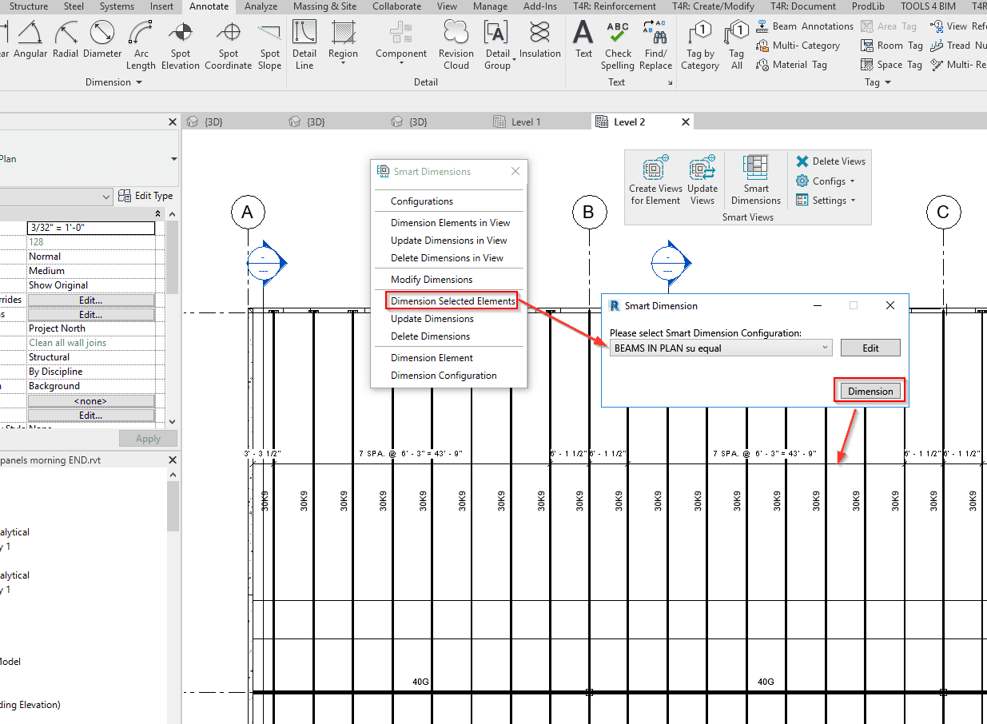The height and width of the screenshot is (724, 987).
Task: Choose Modify Dimensions menu entry
Action: 432,280
